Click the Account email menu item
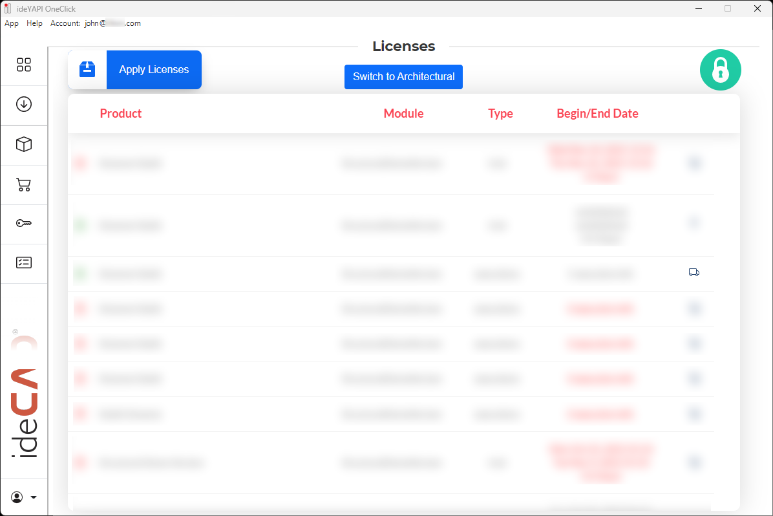The image size is (773, 516). pyautogui.click(x=96, y=23)
